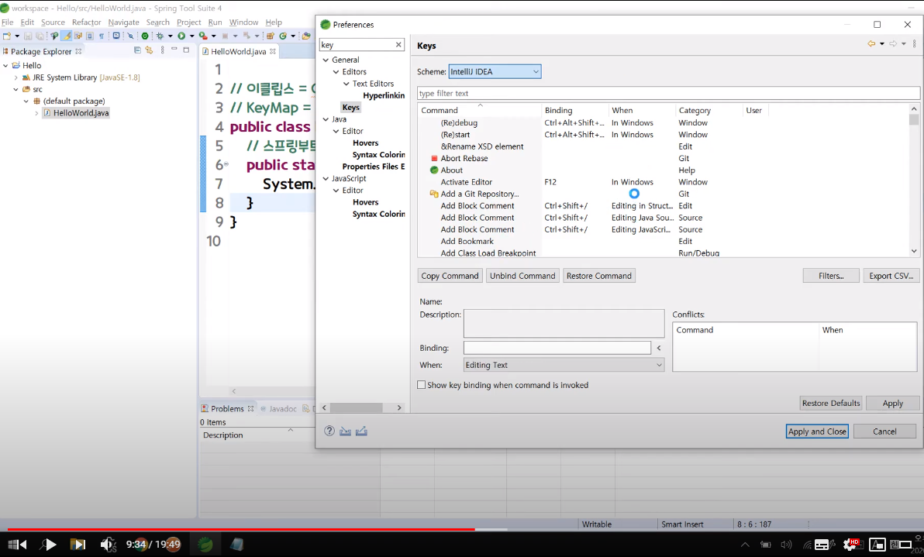Open Preferences help question mark icon

[x=329, y=431]
